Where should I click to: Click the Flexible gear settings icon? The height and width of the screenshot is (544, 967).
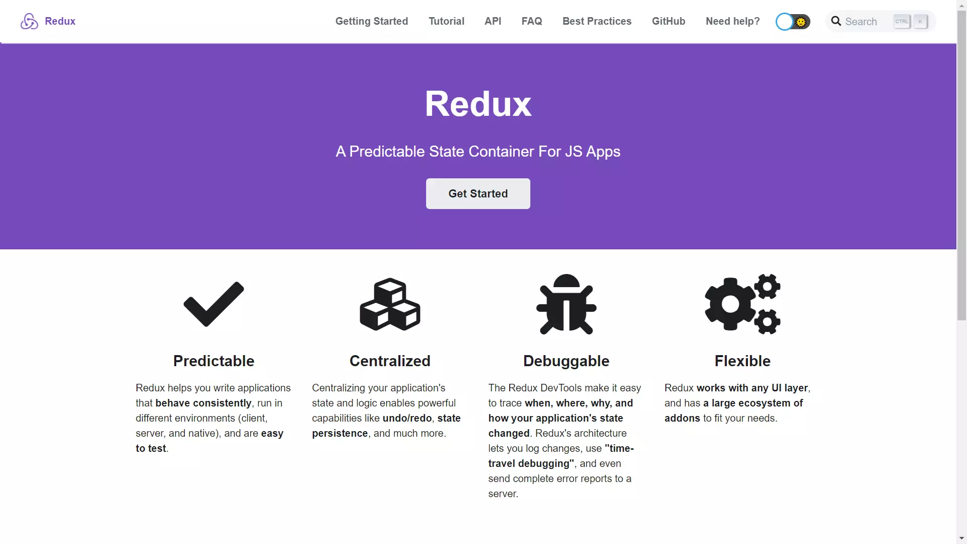point(742,304)
